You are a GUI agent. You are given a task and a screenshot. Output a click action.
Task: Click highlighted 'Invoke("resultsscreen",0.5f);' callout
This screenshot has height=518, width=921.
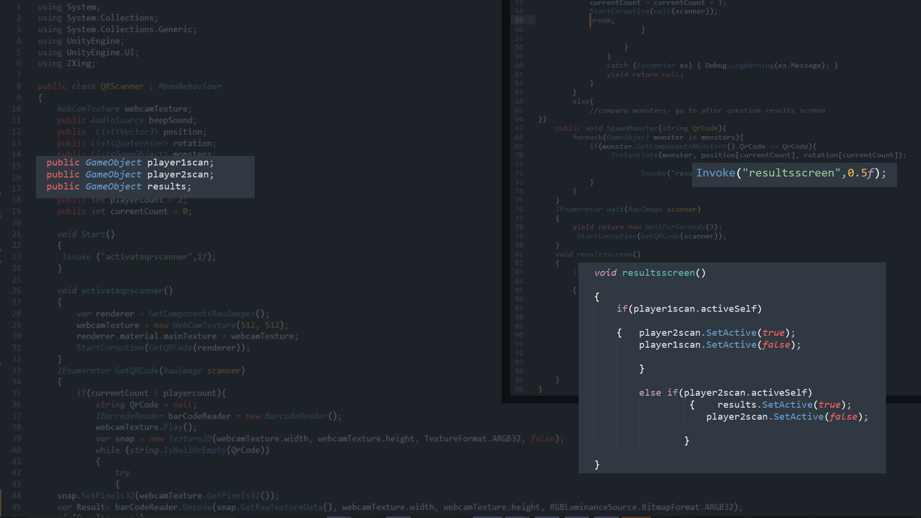pos(791,173)
